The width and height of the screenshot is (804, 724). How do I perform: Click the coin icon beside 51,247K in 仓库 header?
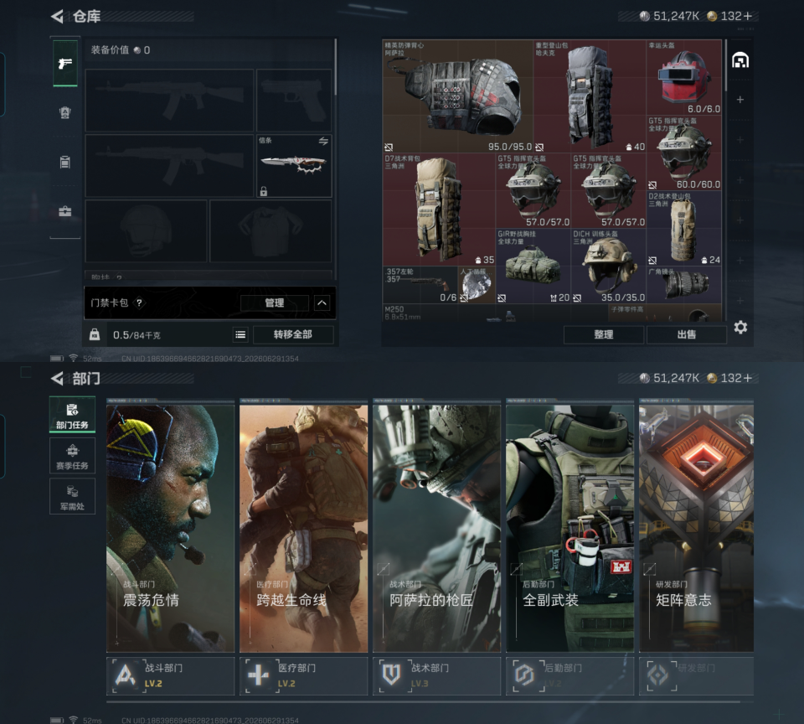[645, 17]
